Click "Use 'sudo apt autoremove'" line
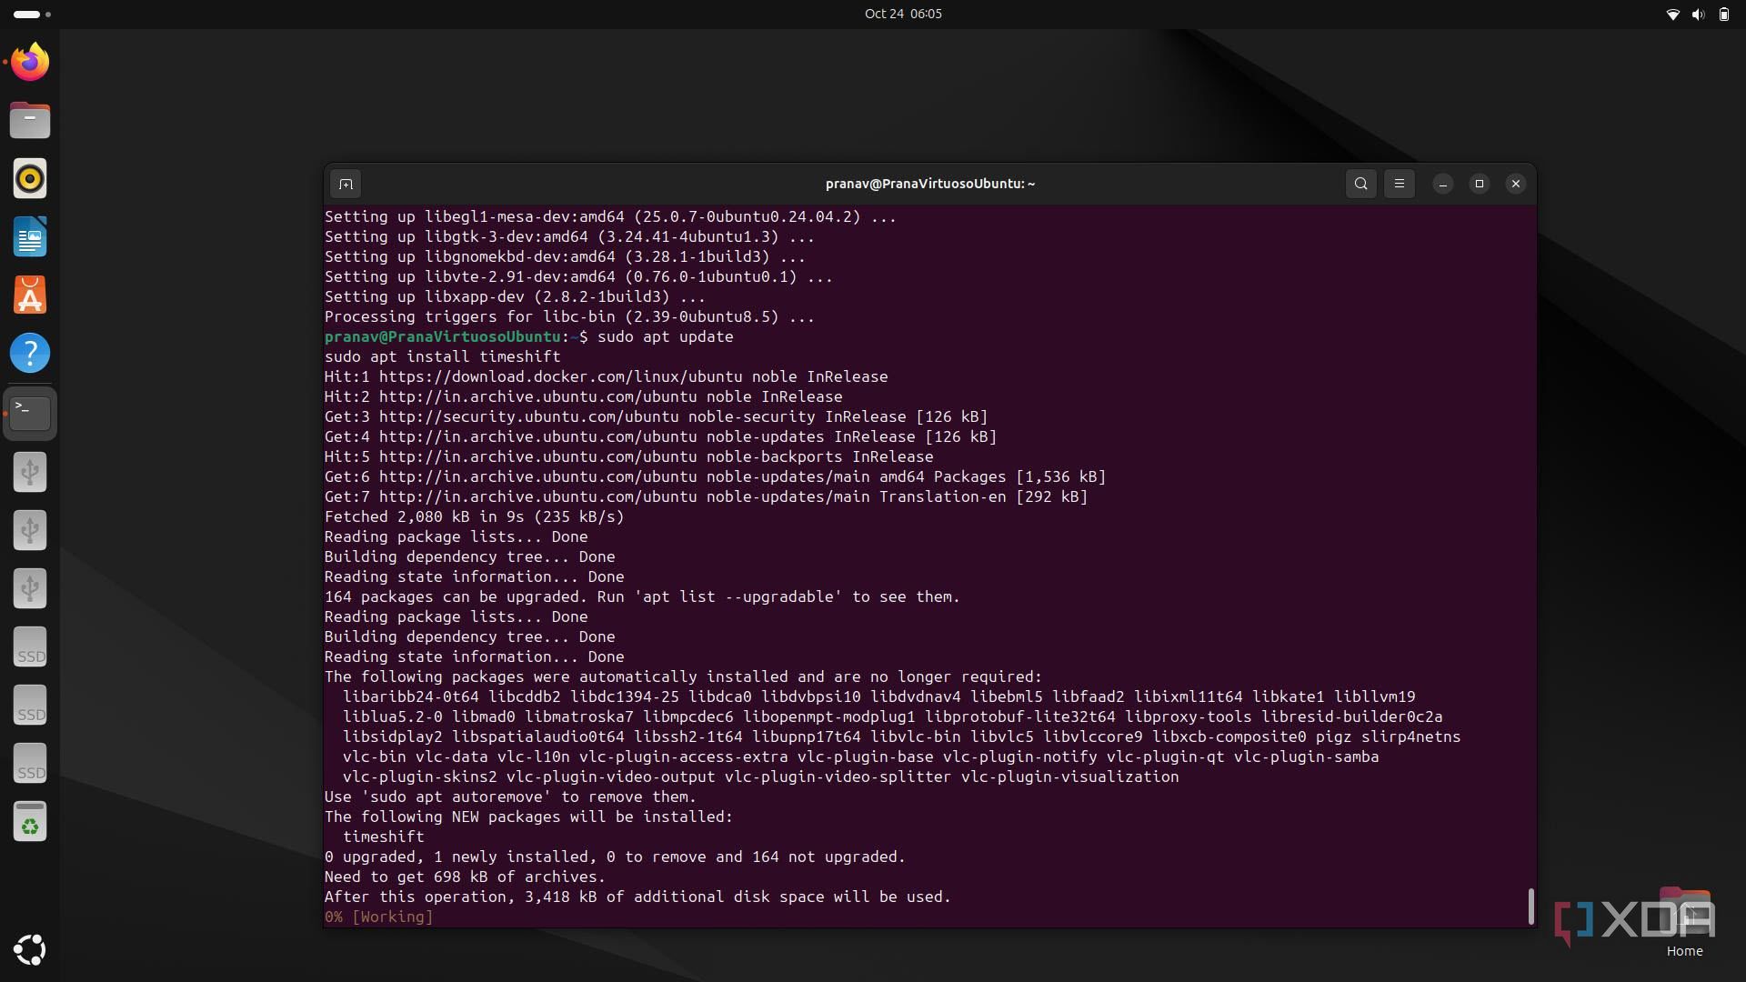 [x=510, y=797]
